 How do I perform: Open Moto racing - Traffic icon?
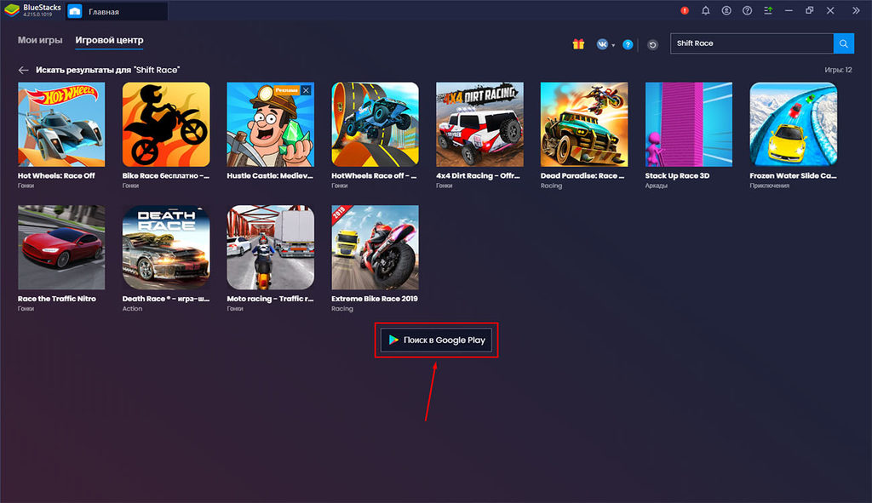[270, 248]
